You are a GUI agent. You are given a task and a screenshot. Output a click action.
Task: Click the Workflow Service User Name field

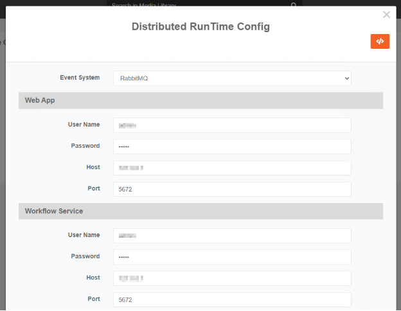click(x=232, y=236)
